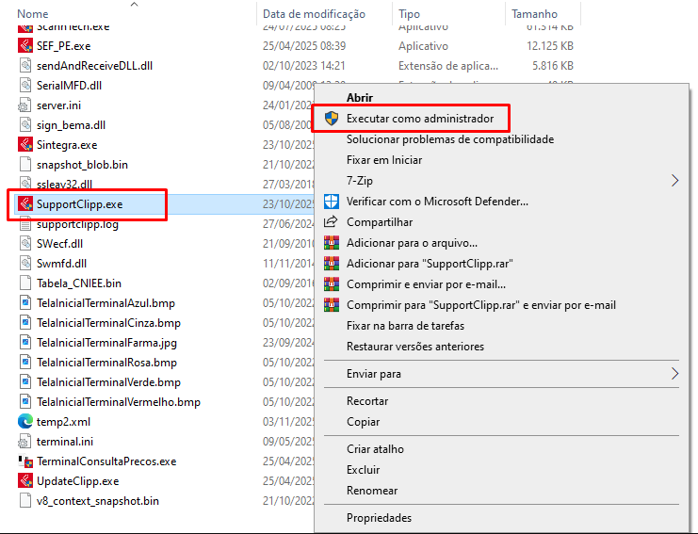Select Fixar na barra de tarefas
Viewport: 698px width, 534px height.
click(405, 326)
